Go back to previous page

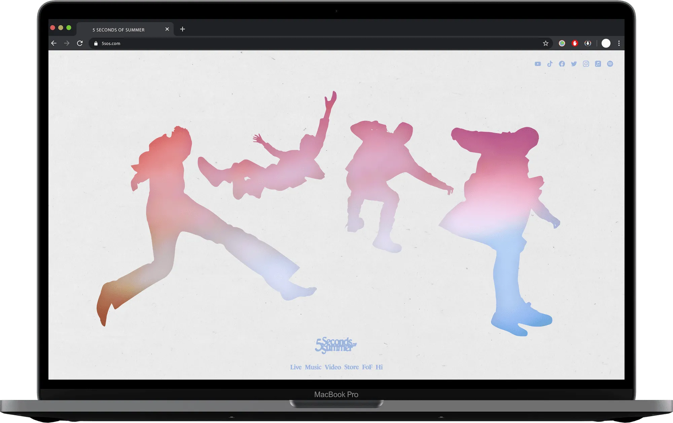point(54,43)
